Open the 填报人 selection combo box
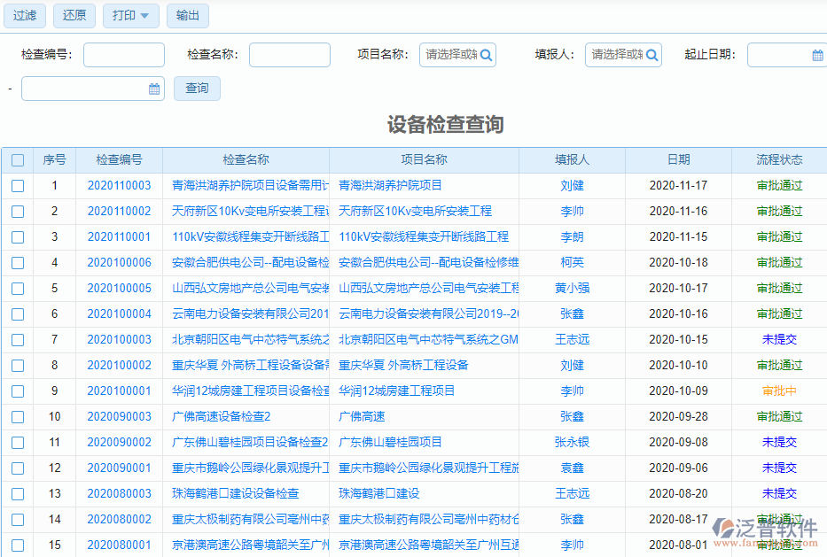Viewport: 827px width, 557px height. click(x=618, y=54)
